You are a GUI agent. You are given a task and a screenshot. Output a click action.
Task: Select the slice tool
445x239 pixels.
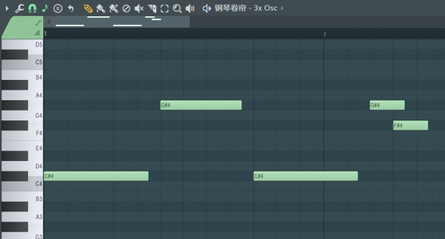(x=152, y=9)
